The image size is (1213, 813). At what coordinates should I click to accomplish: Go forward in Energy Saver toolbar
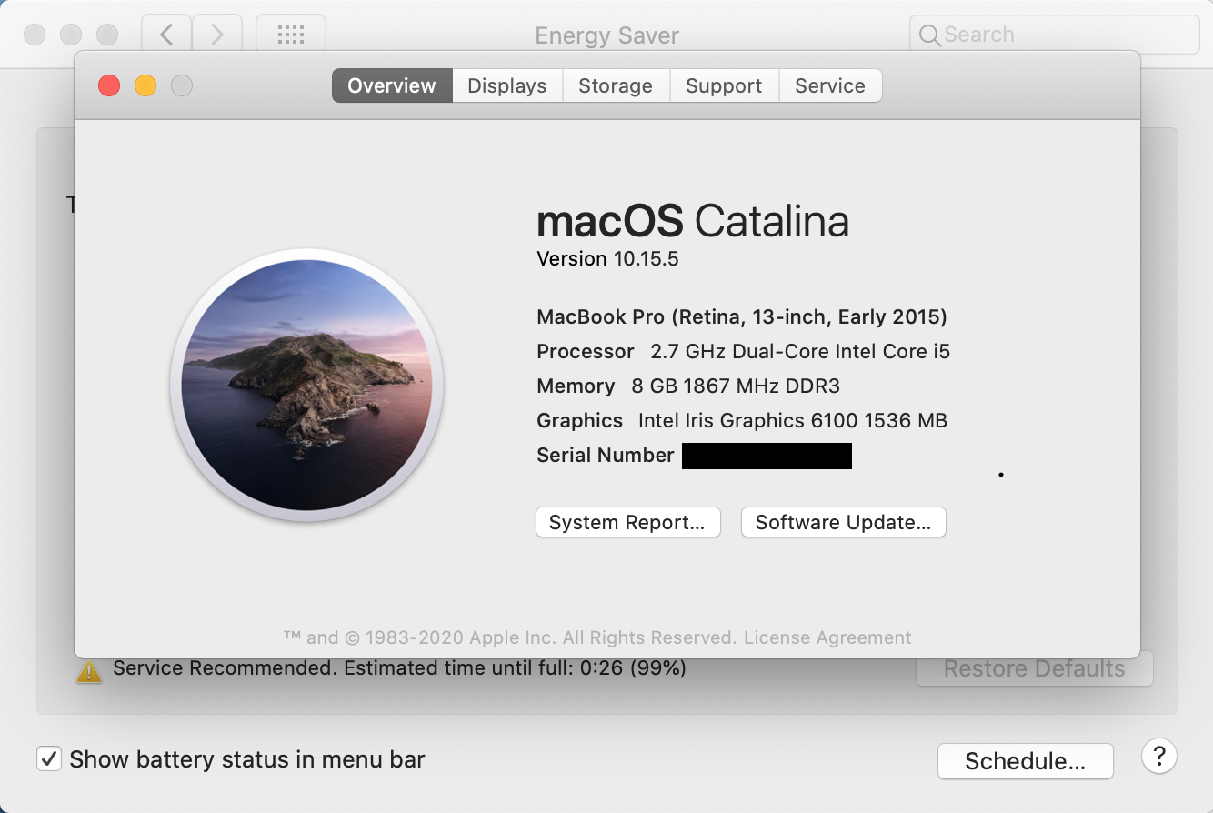tap(216, 35)
